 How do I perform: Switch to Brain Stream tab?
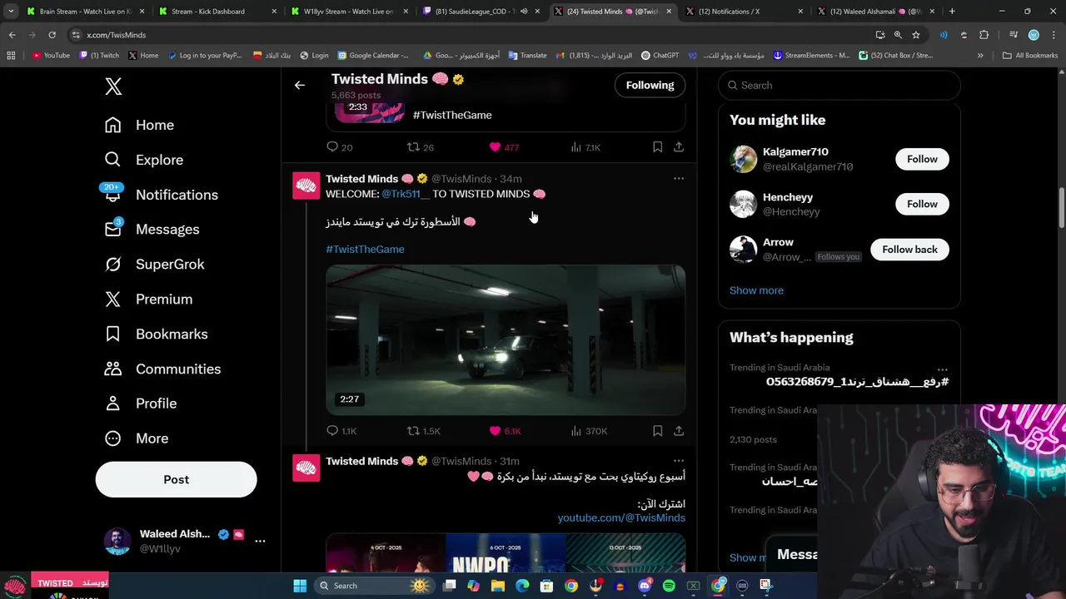pos(85,12)
